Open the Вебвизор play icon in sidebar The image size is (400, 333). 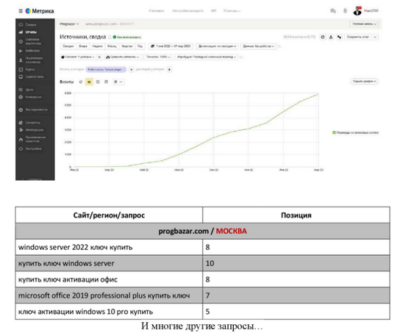tap(21, 51)
